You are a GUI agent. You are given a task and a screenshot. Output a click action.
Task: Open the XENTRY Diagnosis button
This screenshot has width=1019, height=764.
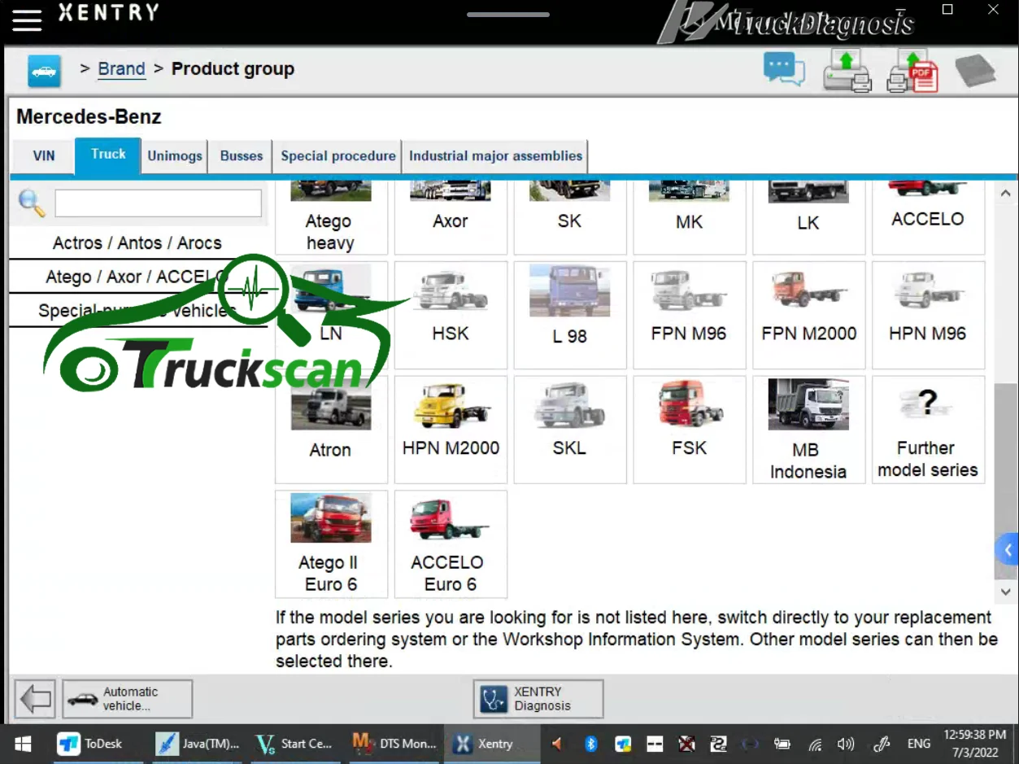[538, 699]
